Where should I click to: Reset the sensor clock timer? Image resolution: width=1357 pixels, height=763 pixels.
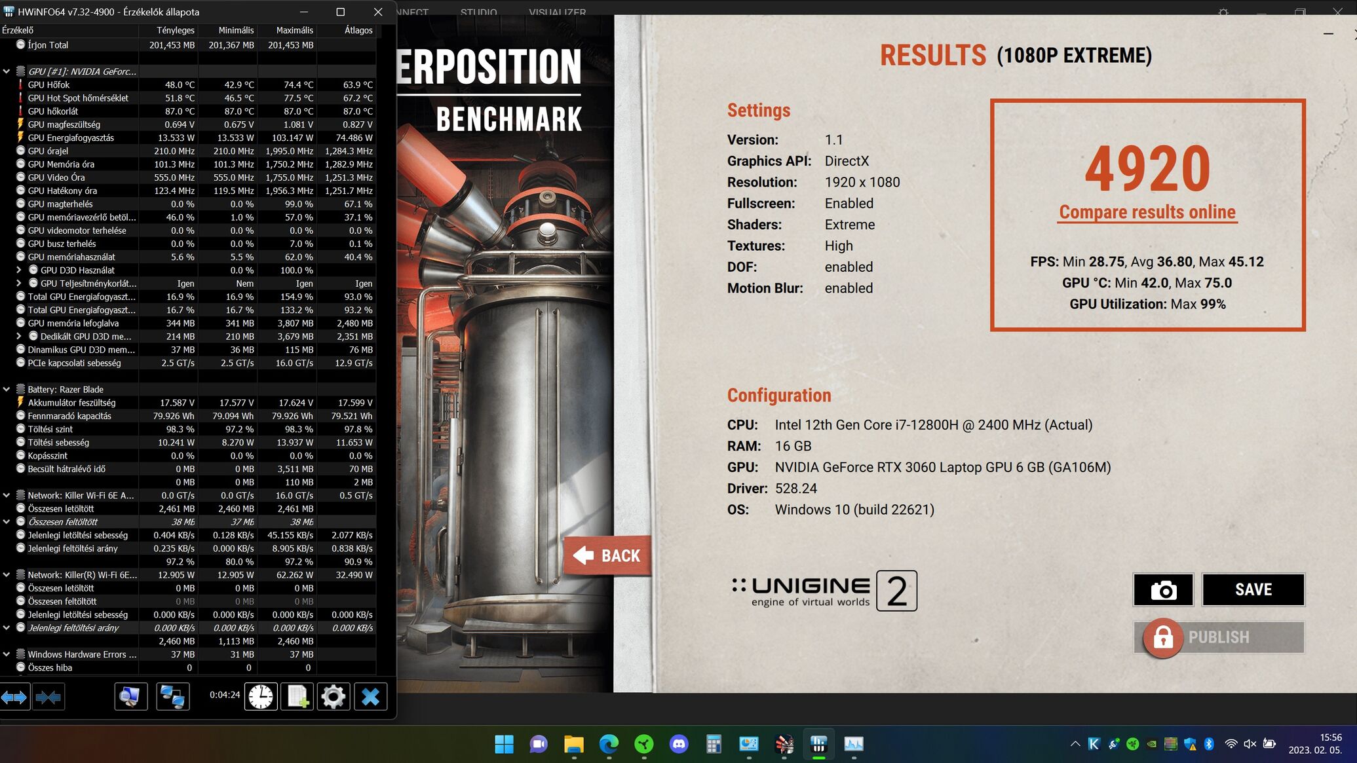[x=261, y=696]
